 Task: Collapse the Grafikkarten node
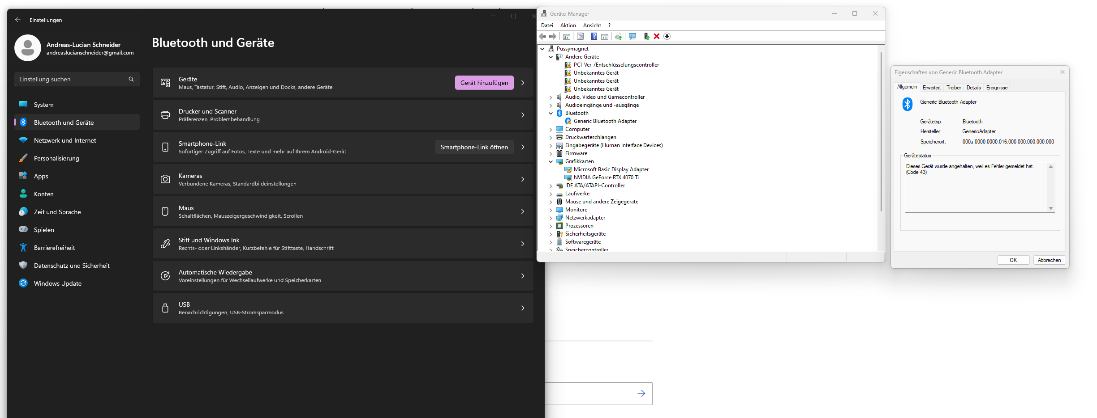tap(551, 161)
